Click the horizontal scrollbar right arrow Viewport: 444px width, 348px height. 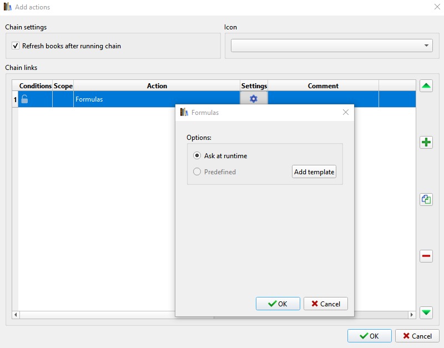click(x=412, y=315)
